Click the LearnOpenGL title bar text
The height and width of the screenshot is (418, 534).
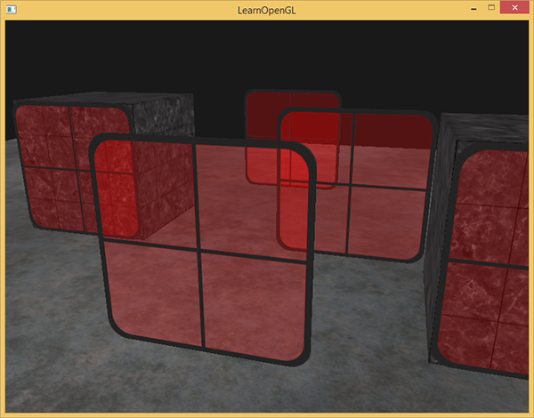pyautogui.click(x=267, y=9)
